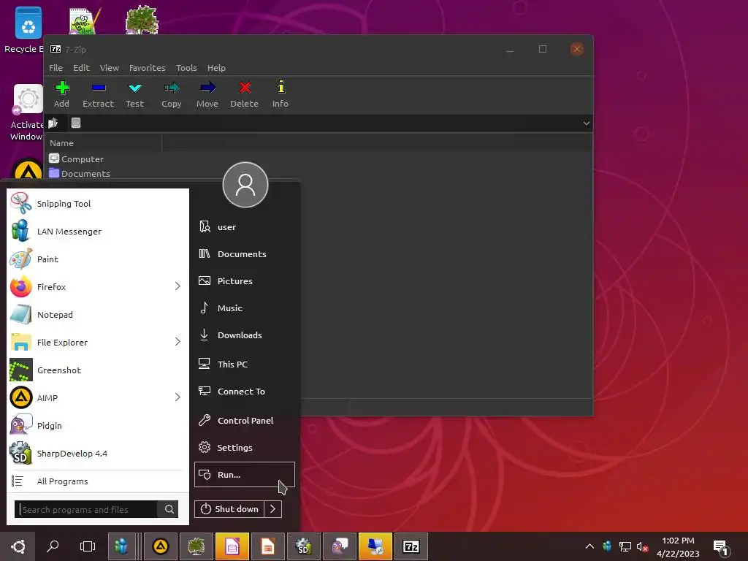Open Task View on the taskbar

(88, 546)
